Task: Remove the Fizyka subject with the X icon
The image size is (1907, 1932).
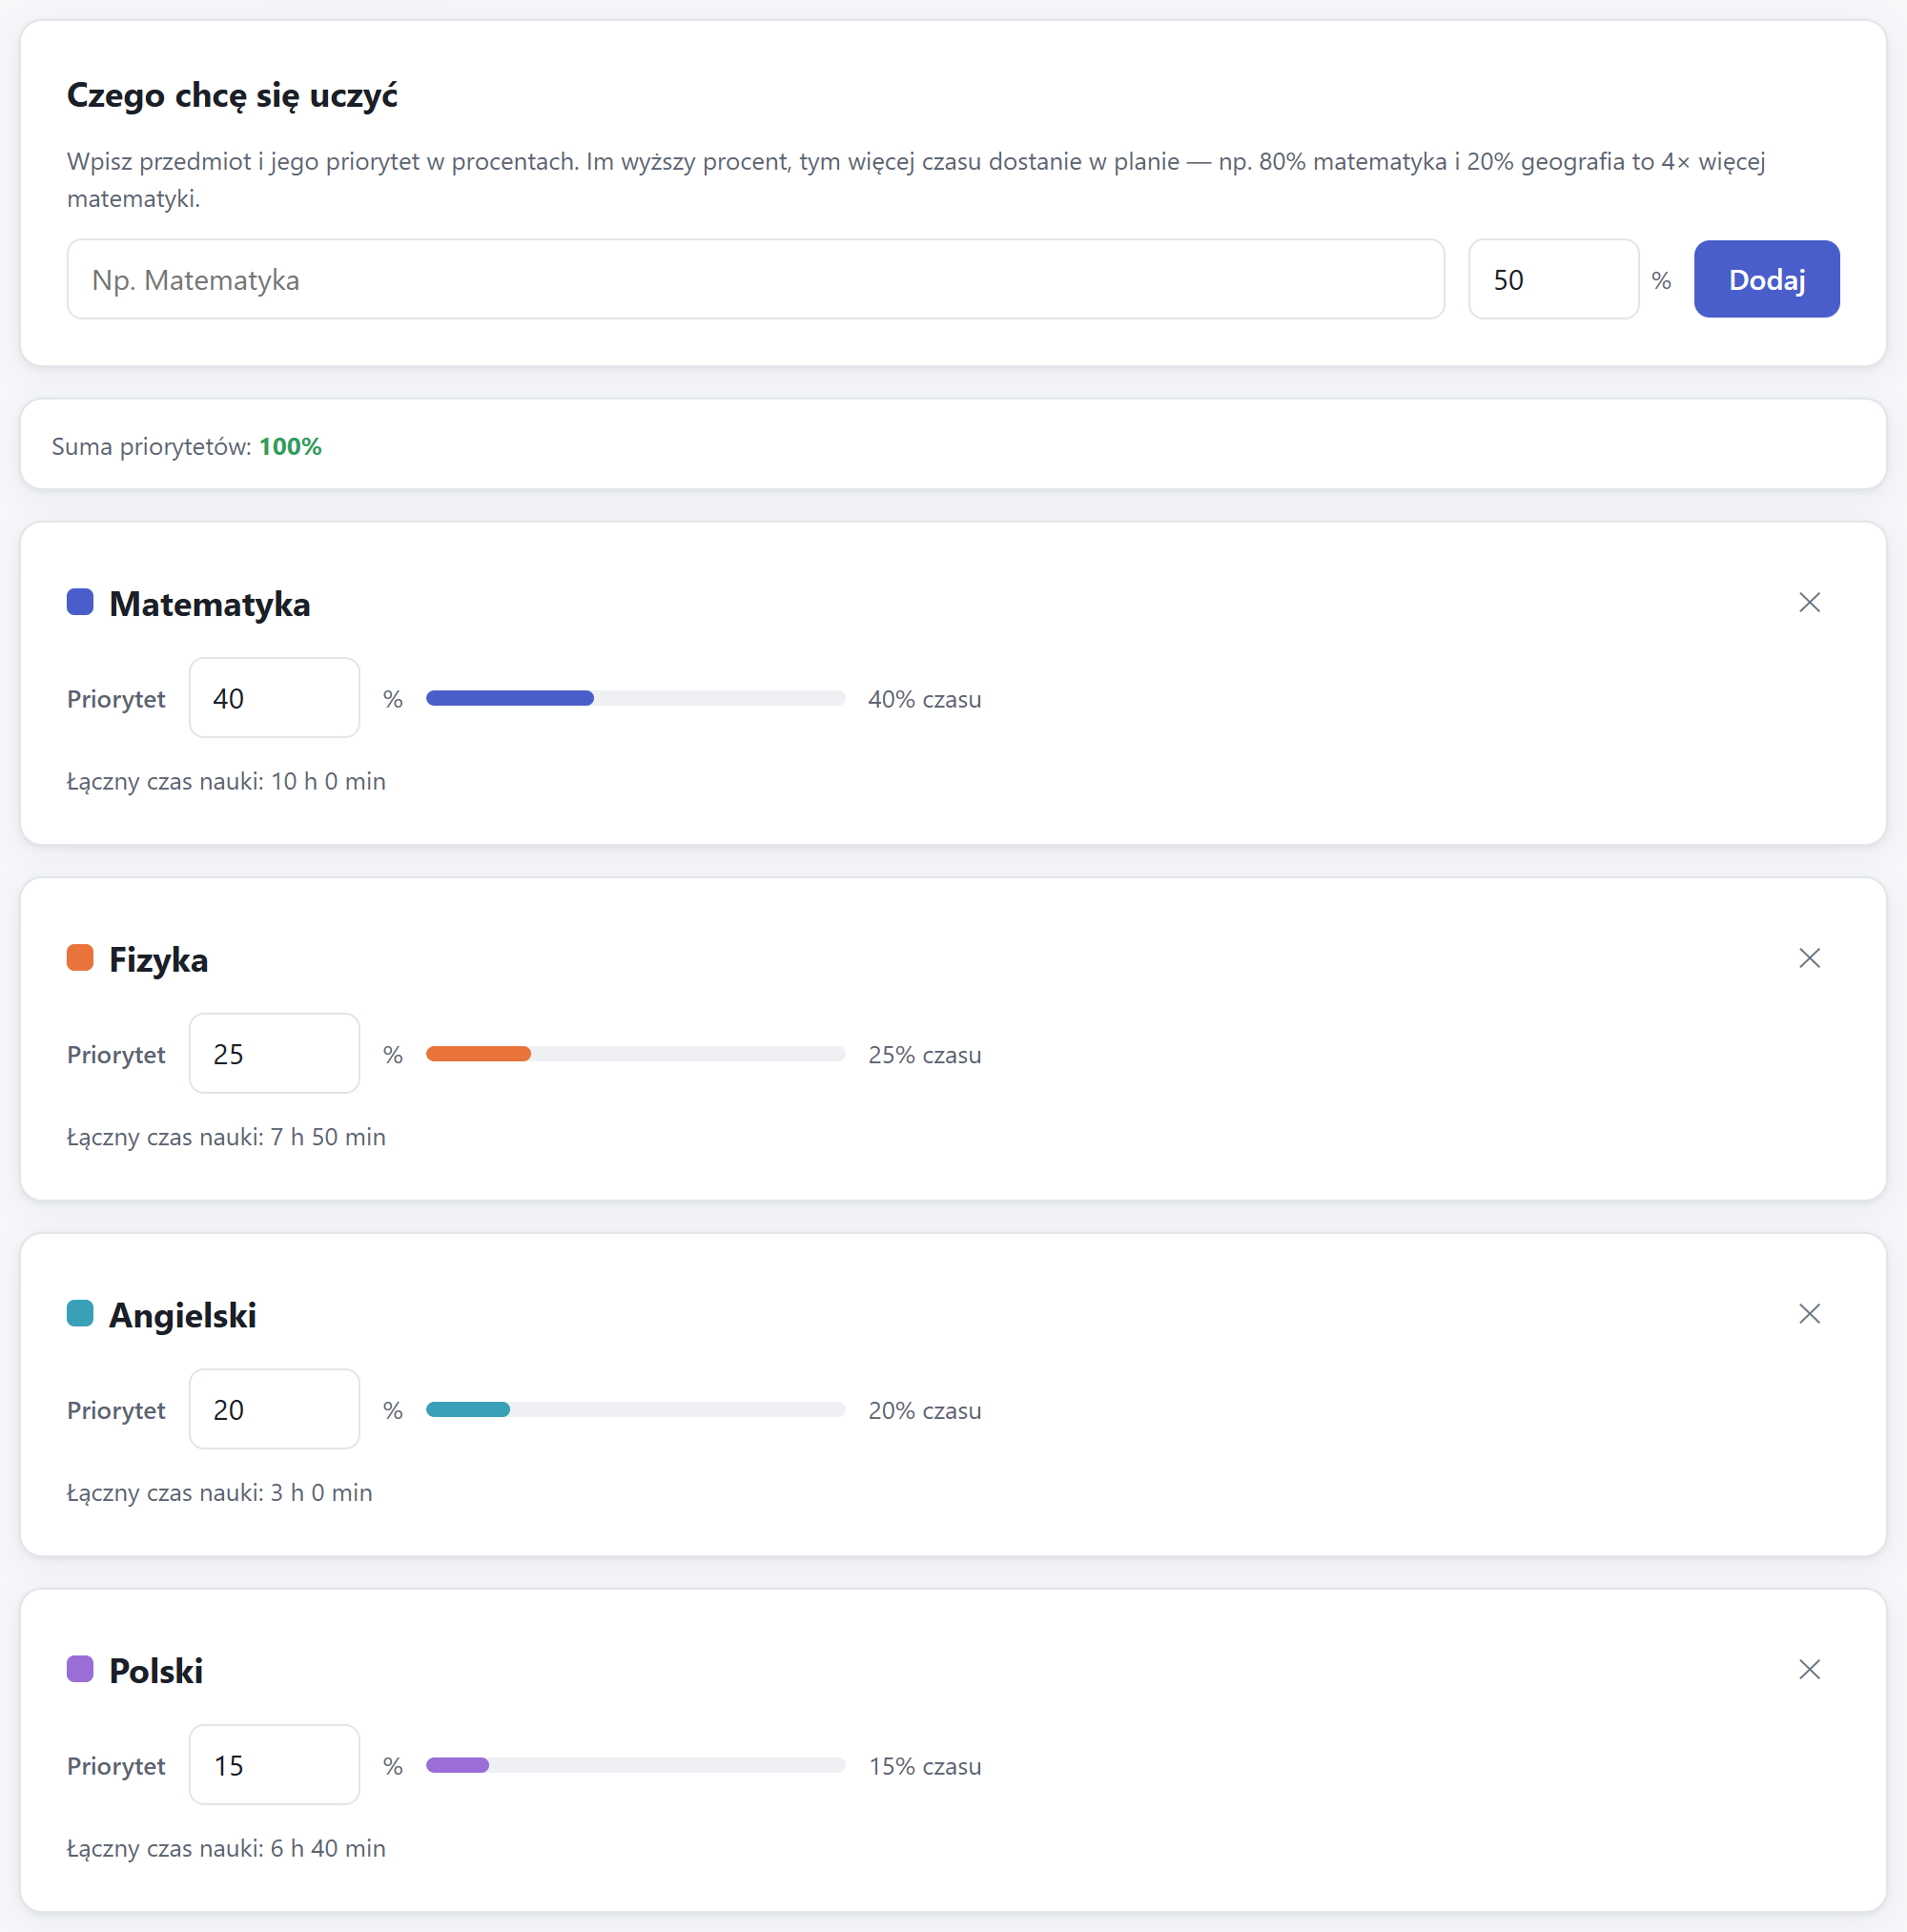Action: click(x=1808, y=958)
